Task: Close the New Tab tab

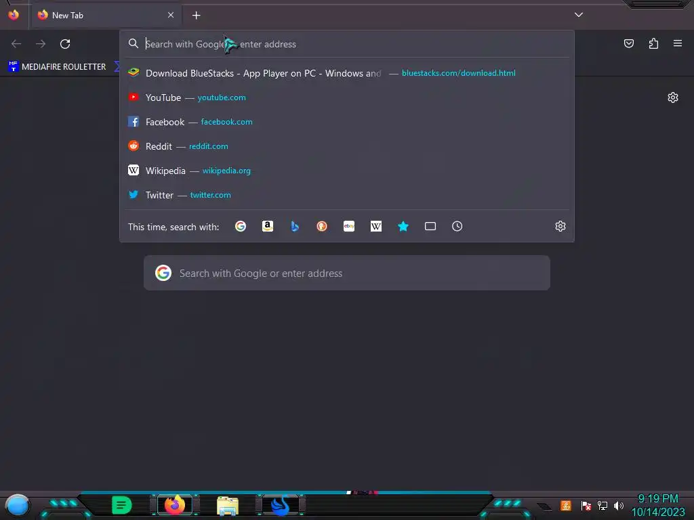Action: click(171, 15)
